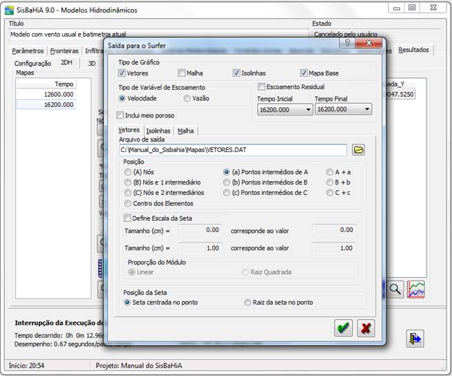Screen dimensions: 452x376
Task: Click second corresponde ao valor field 1.00
Action: (x=335, y=248)
